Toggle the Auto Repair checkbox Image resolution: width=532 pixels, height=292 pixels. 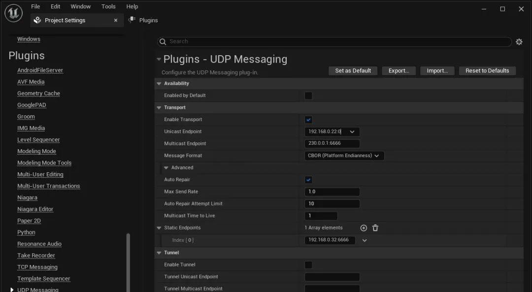308,180
